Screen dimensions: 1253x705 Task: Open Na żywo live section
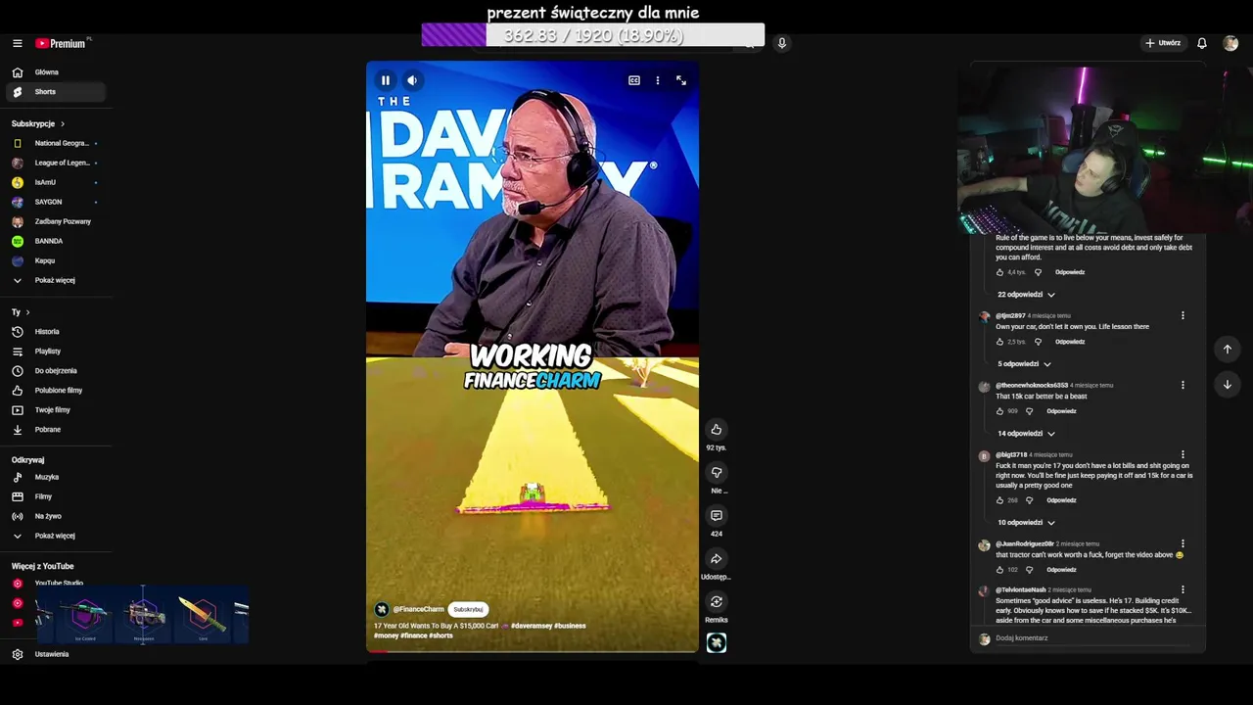pyautogui.click(x=57, y=516)
